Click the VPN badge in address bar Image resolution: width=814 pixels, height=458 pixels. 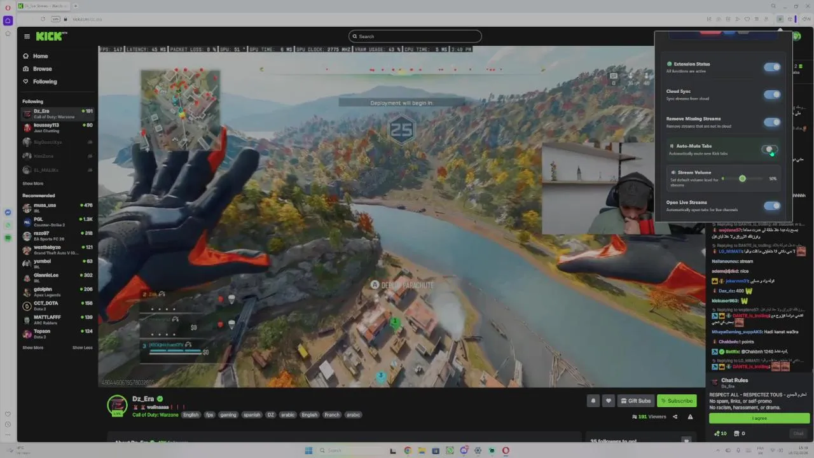pos(56,19)
